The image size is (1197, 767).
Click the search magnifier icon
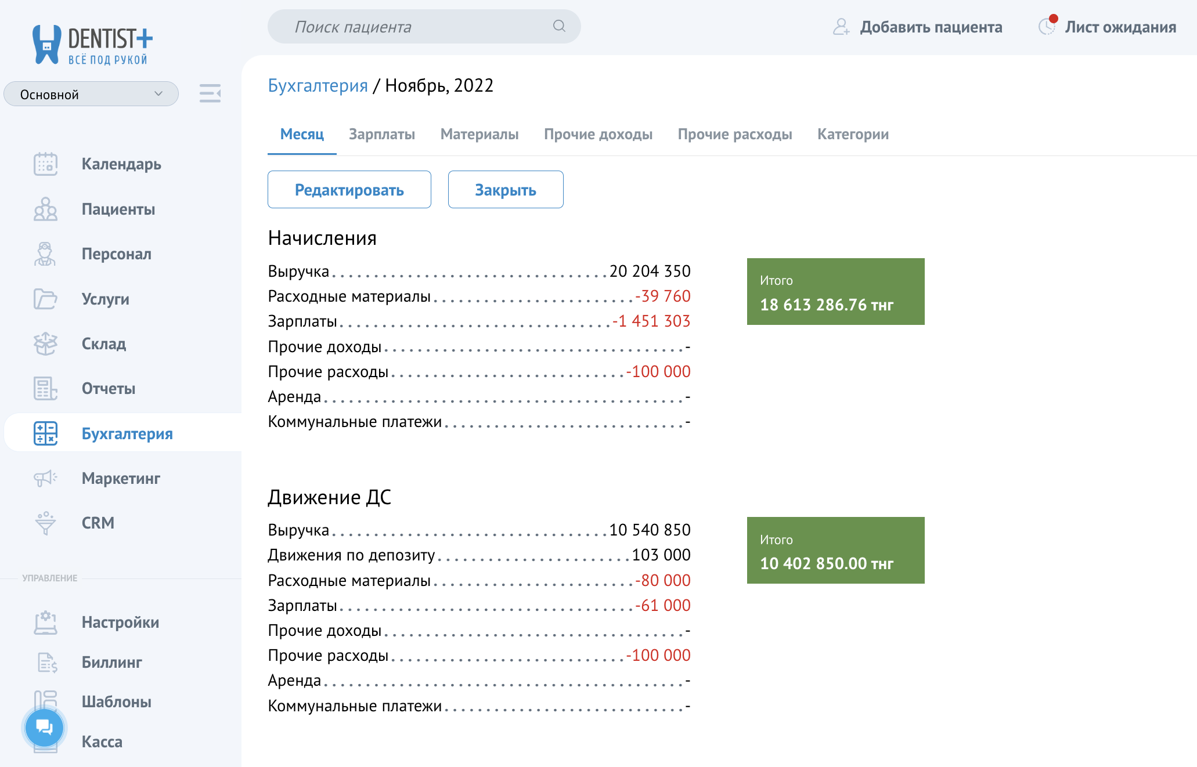pyautogui.click(x=558, y=26)
